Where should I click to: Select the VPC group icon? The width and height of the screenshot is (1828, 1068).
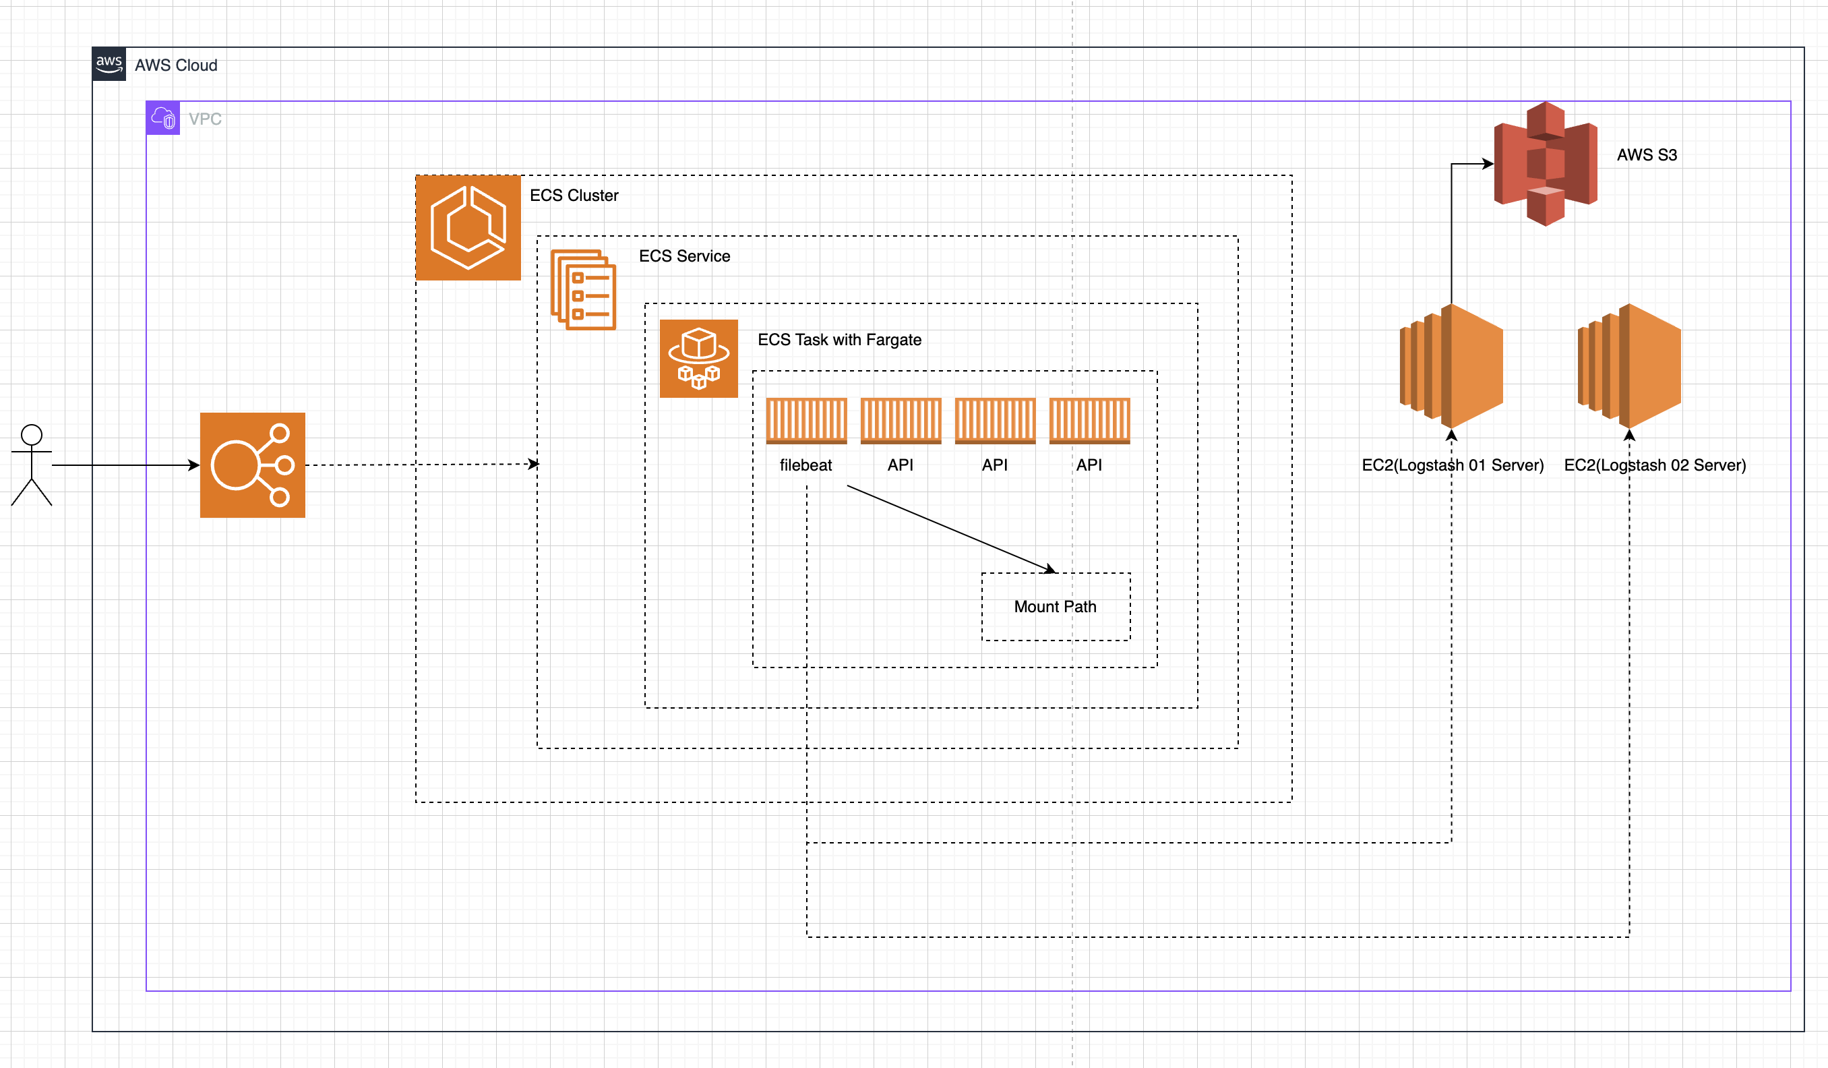(x=163, y=118)
